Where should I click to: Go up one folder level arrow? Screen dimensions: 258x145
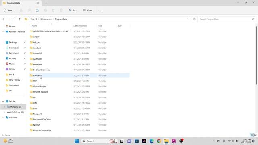[x=20, y=19]
